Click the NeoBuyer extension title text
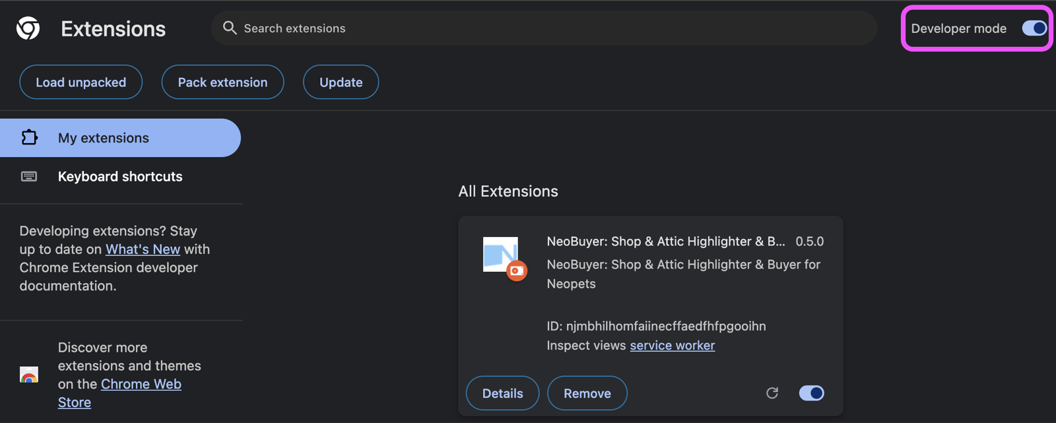 [x=666, y=242]
